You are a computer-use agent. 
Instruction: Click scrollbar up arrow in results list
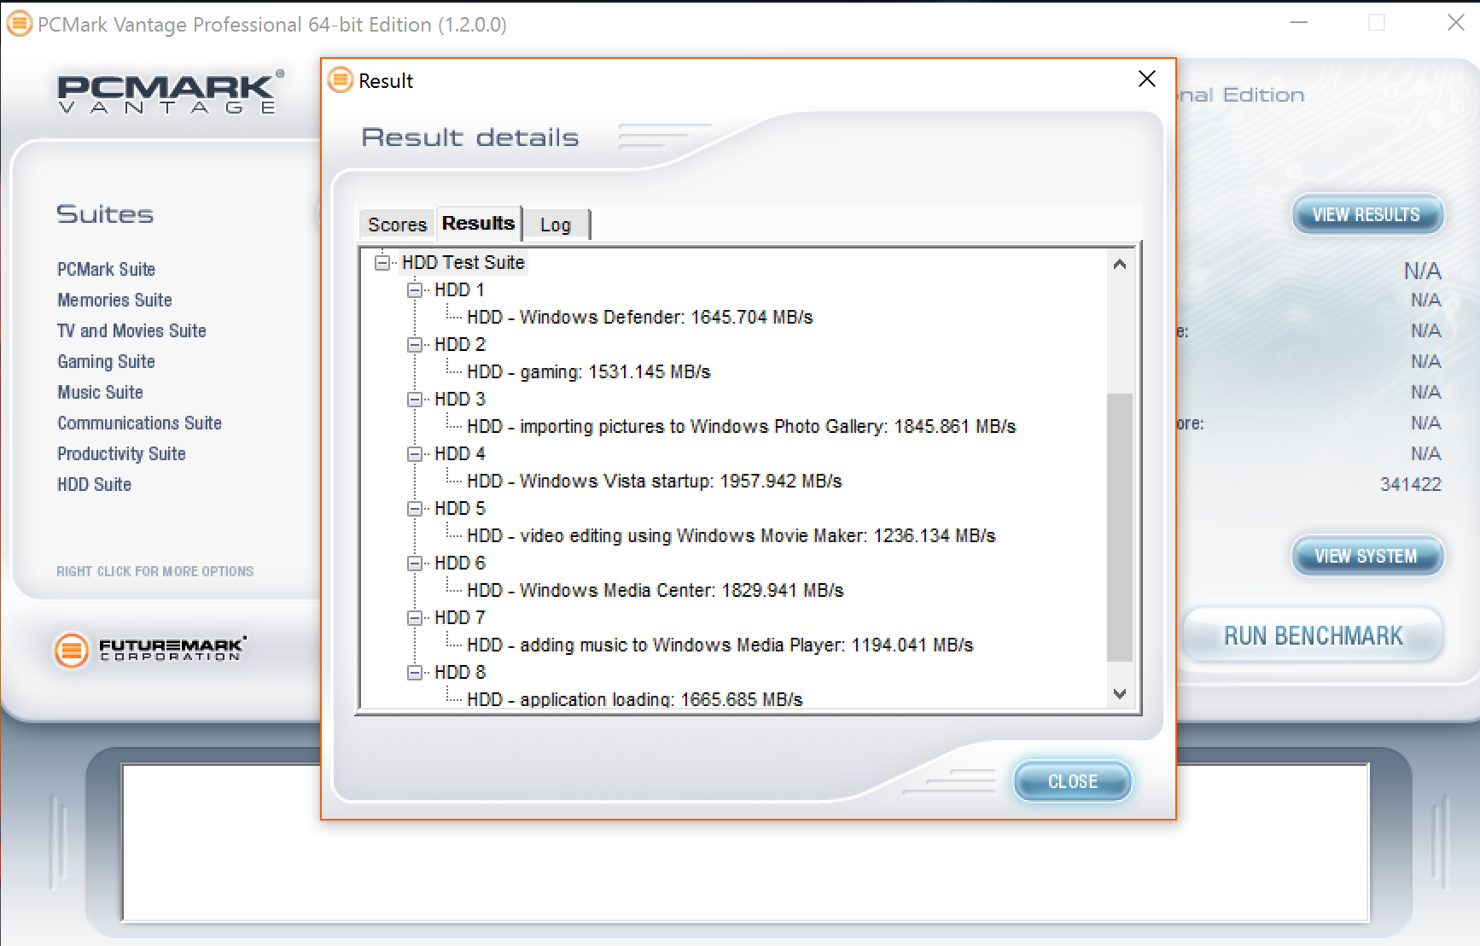(x=1120, y=265)
